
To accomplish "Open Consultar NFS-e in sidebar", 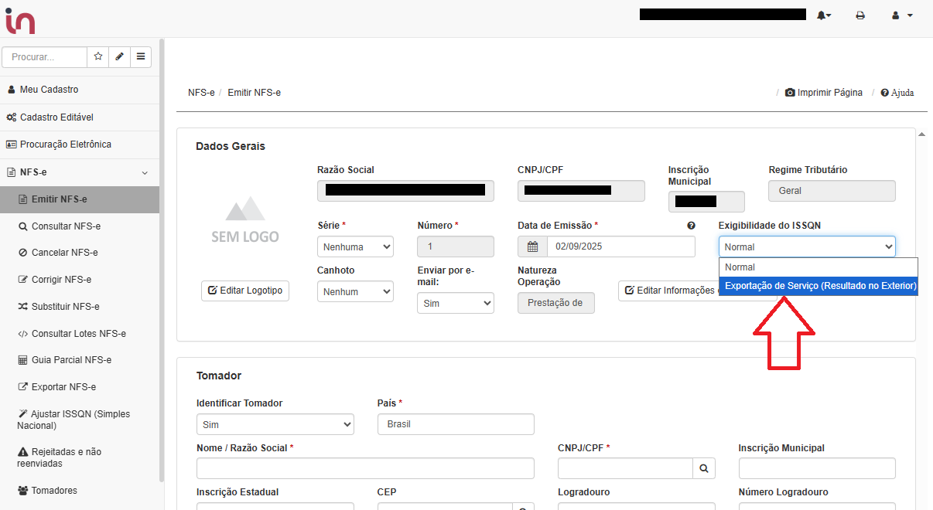I will 66,226.
